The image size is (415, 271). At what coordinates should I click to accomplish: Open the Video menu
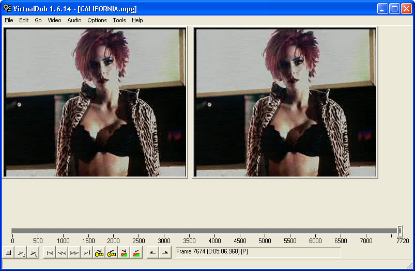[x=54, y=20]
